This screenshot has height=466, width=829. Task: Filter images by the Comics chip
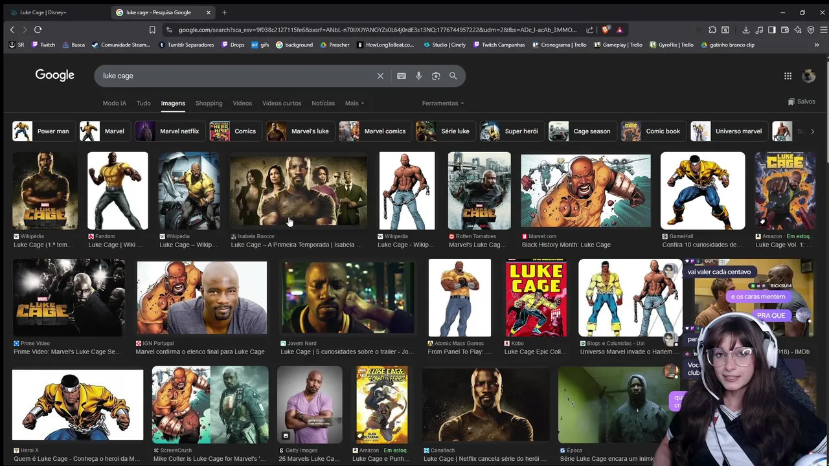coord(234,131)
